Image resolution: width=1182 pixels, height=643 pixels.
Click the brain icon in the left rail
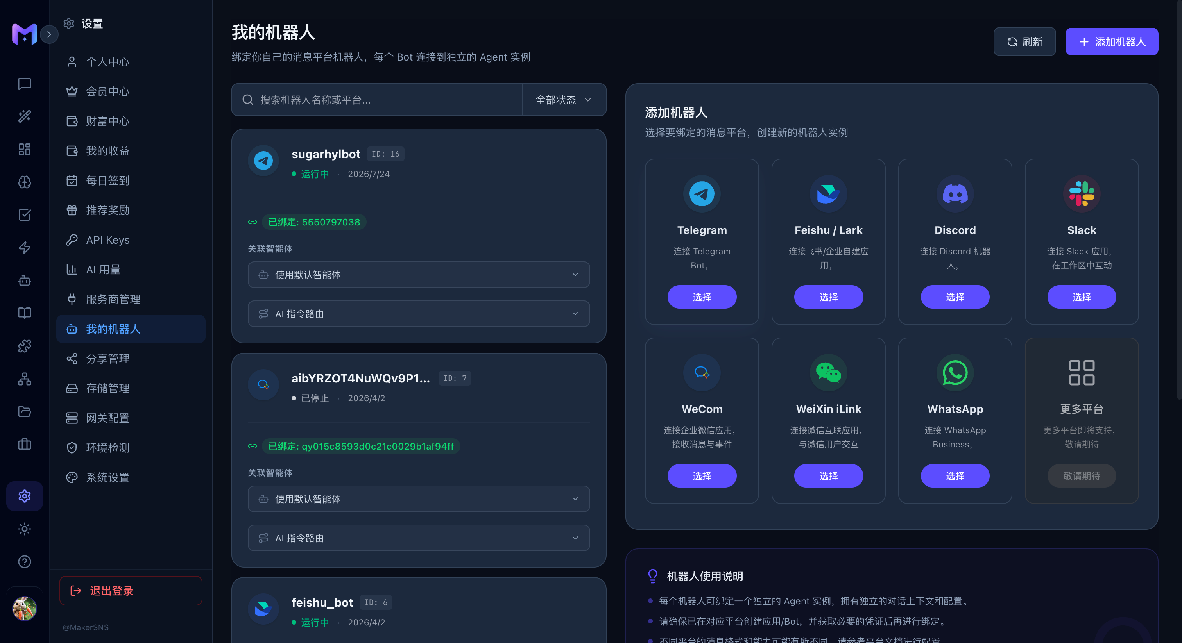click(24, 182)
